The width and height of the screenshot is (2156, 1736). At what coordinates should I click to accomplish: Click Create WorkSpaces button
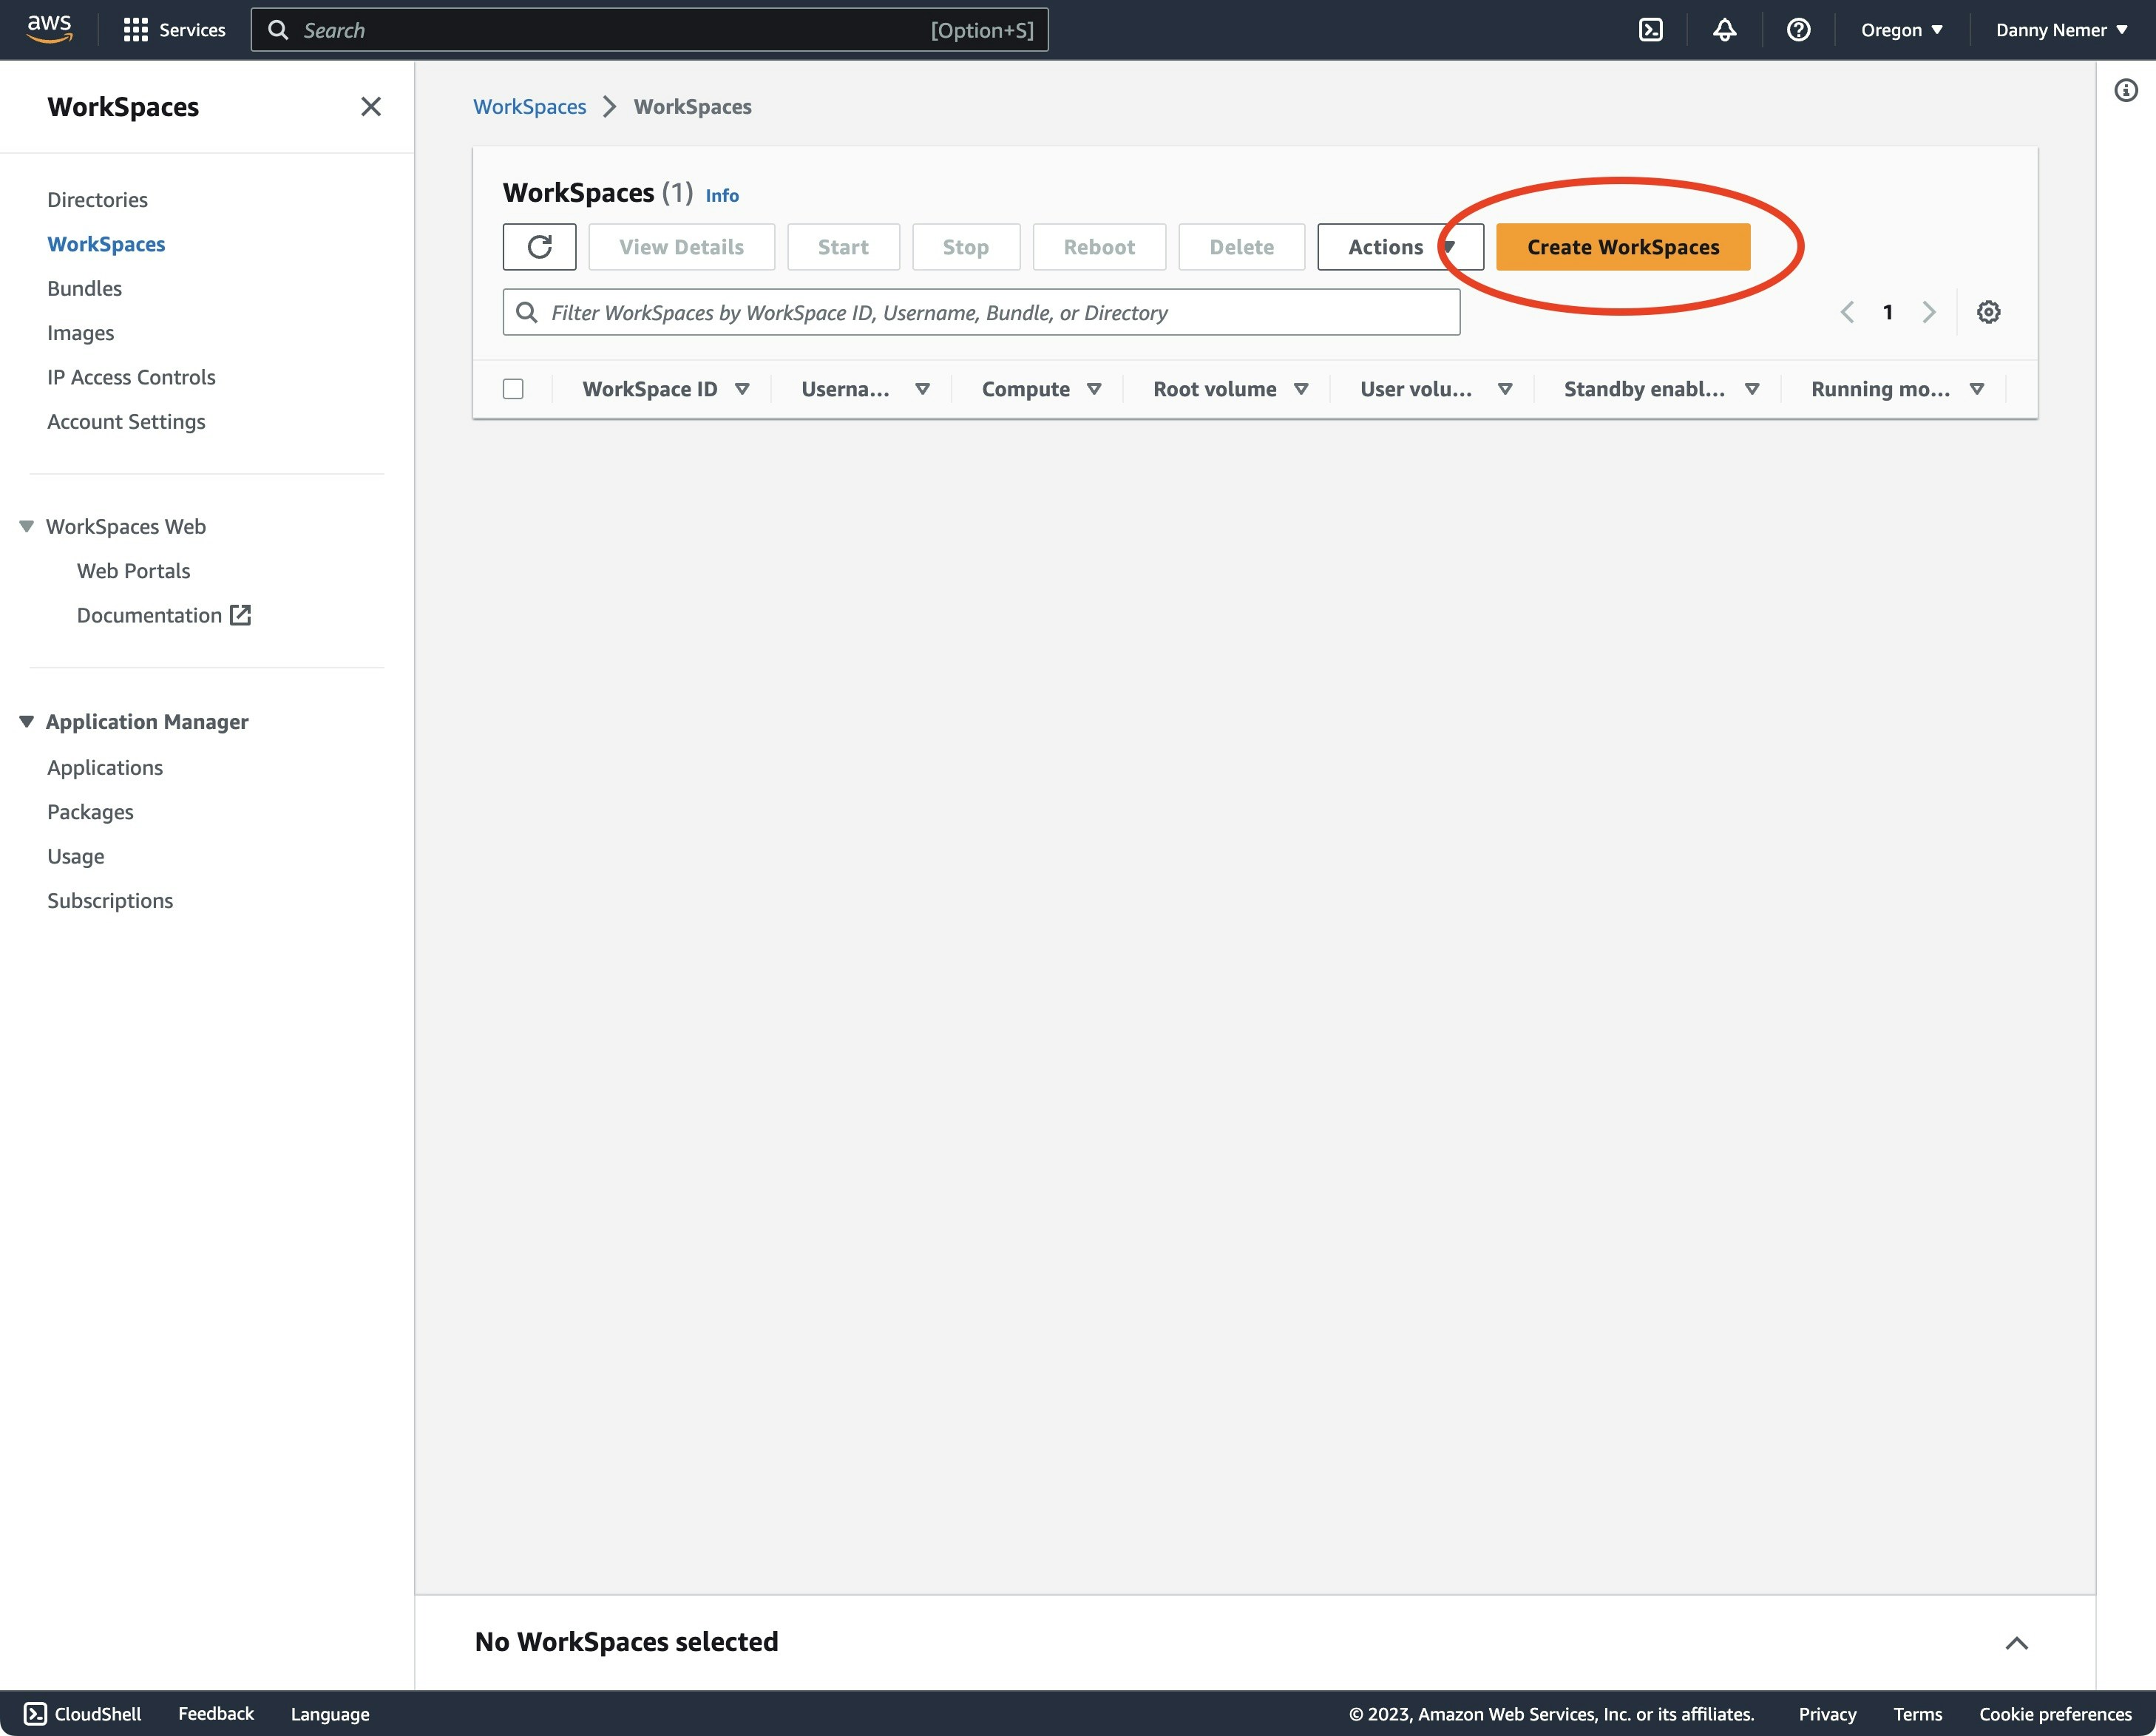click(x=1622, y=246)
